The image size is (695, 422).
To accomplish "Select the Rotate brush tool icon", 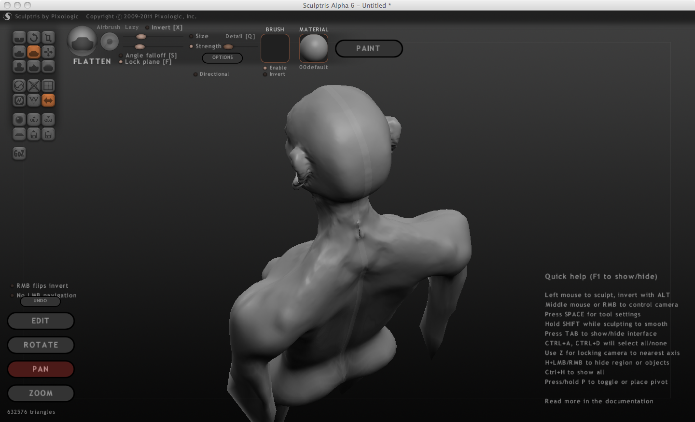I will 34,38.
